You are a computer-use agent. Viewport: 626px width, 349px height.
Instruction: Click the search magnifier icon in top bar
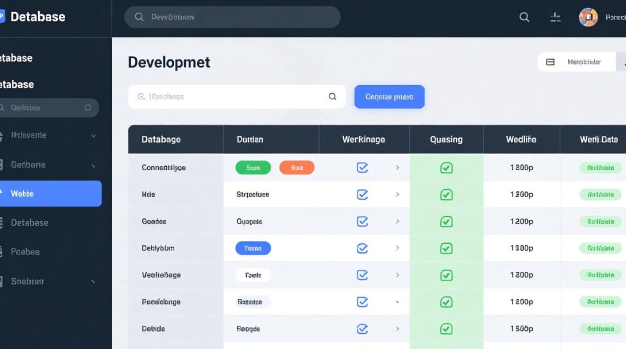(x=524, y=17)
